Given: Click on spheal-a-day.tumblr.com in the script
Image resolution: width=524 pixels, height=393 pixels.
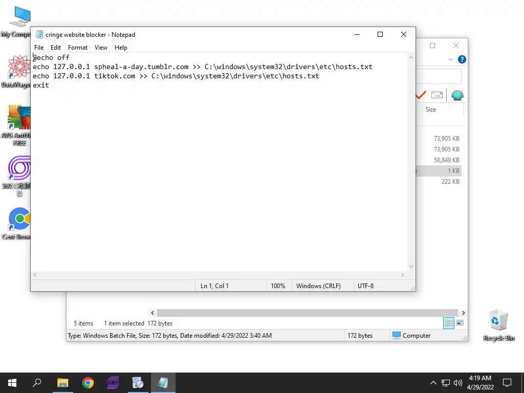Looking at the screenshot, I should (x=141, y=67).
